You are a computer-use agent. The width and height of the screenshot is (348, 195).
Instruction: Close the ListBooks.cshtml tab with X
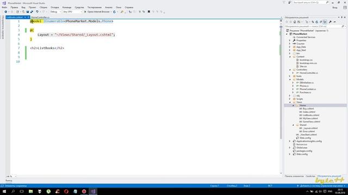pyautogui.click(x=28, y=17)
